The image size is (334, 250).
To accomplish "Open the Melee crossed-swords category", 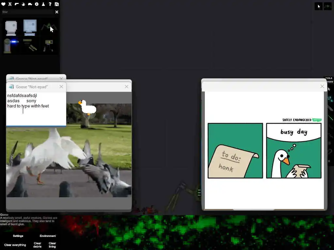I will 10,4.
